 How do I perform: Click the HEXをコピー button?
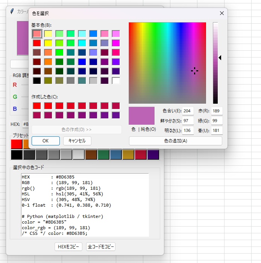pos(68,246)
